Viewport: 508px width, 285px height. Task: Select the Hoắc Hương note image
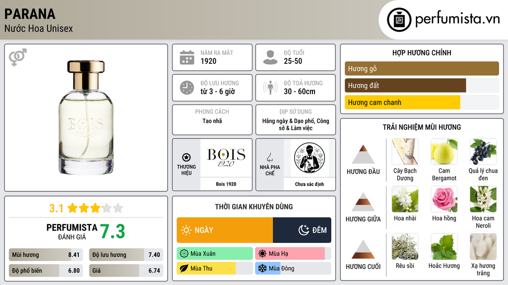click(444, 246)
